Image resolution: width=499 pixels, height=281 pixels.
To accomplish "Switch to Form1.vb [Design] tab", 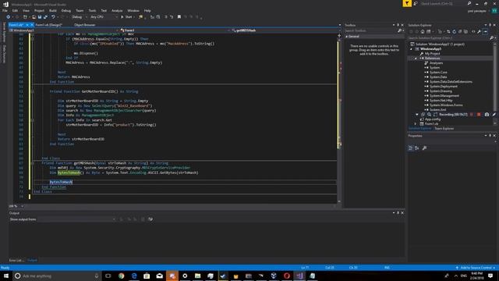I will [48, 25].
